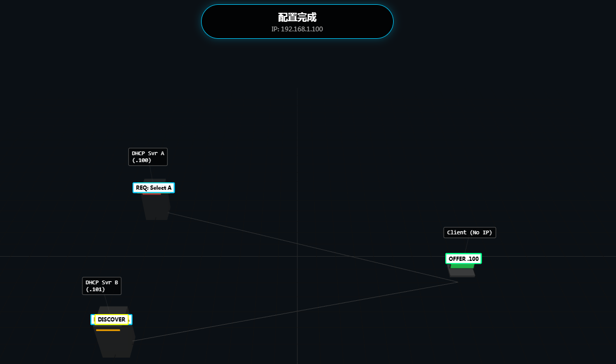Click the orange status bar on Server B

coord(108,330)
